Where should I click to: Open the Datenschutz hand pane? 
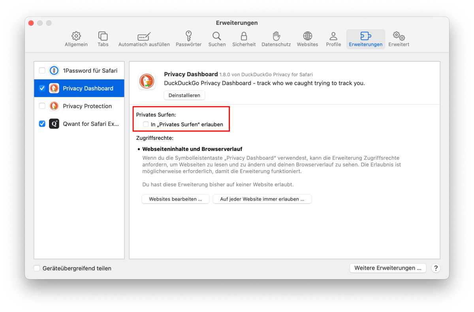point(276,39)
